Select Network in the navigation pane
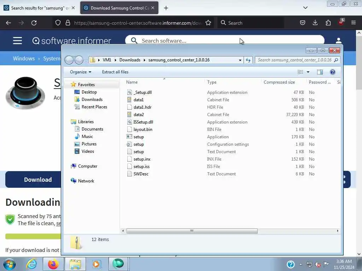The height and width of the screenshot is (271, 362). point(86,181)
